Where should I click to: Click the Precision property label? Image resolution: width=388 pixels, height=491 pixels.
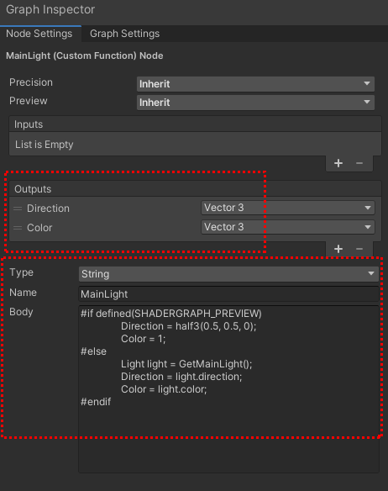pos(31,82)
